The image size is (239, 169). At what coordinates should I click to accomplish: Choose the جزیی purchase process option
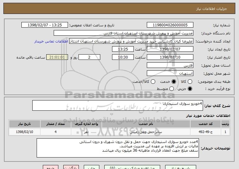click(x=190, y=89)
